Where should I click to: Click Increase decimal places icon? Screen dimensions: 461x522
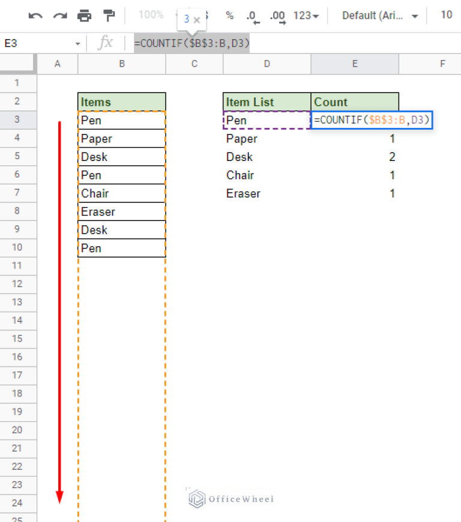tap(277, 16)
